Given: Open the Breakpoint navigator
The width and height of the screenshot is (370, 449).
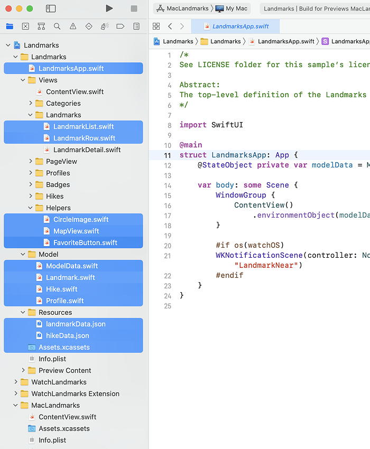Looking at the screenshot, I should coord(121,26).
